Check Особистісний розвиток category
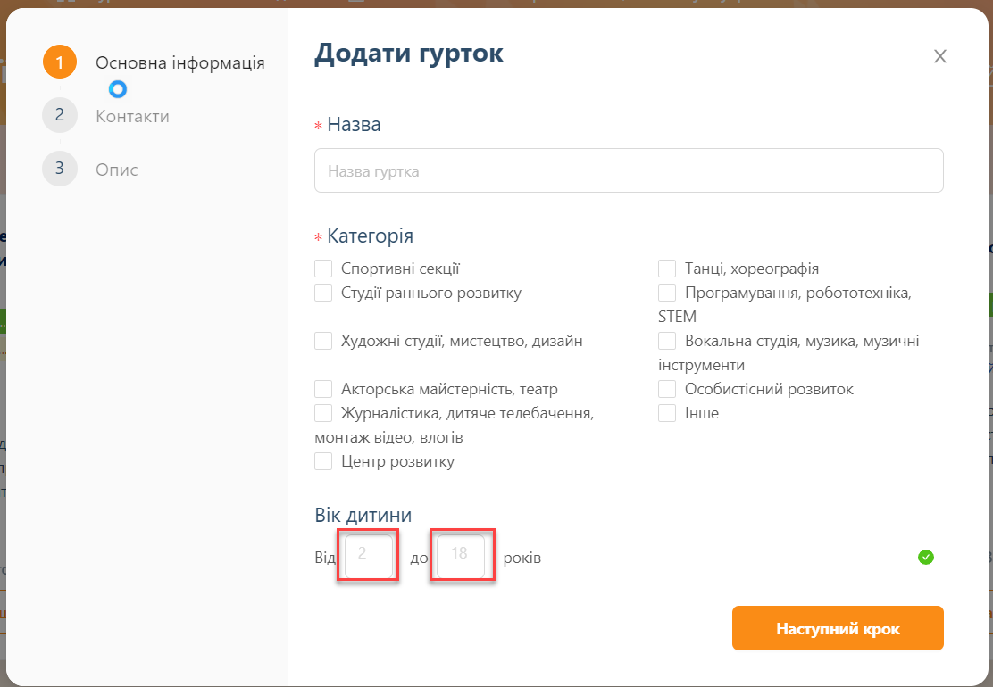 (667, 389)
